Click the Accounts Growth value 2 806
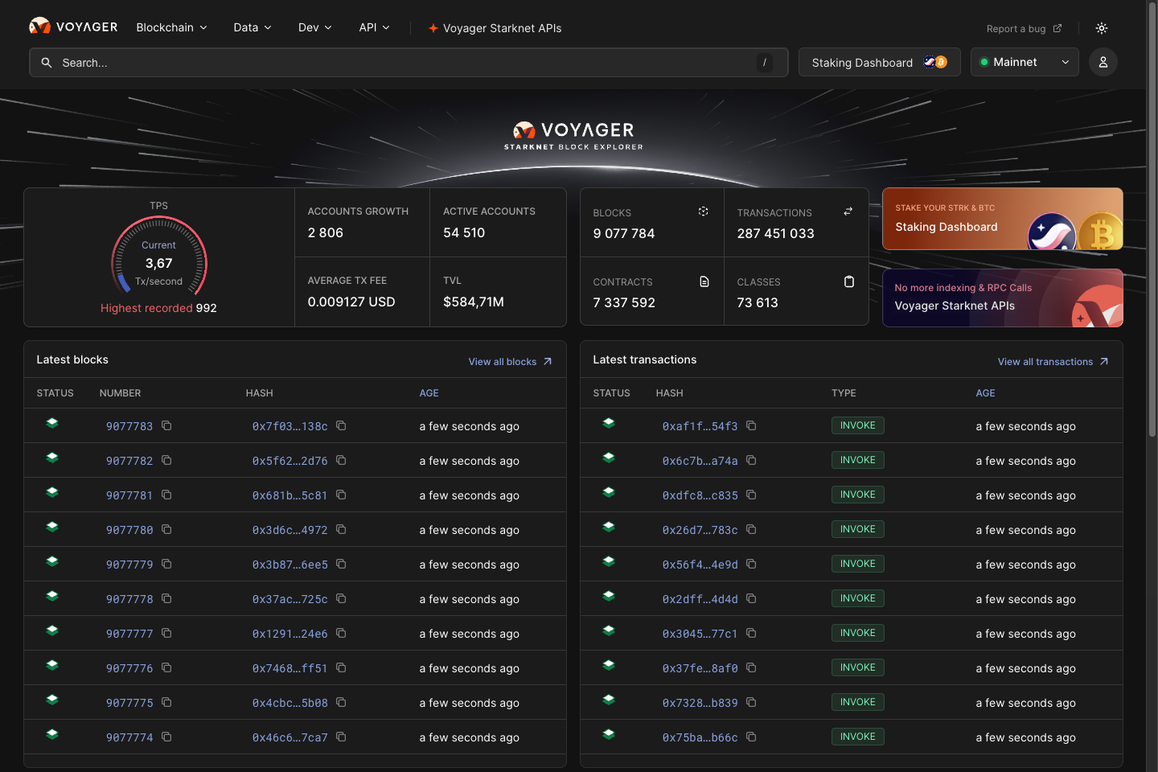1158x772 pixels. pos(326,232)
